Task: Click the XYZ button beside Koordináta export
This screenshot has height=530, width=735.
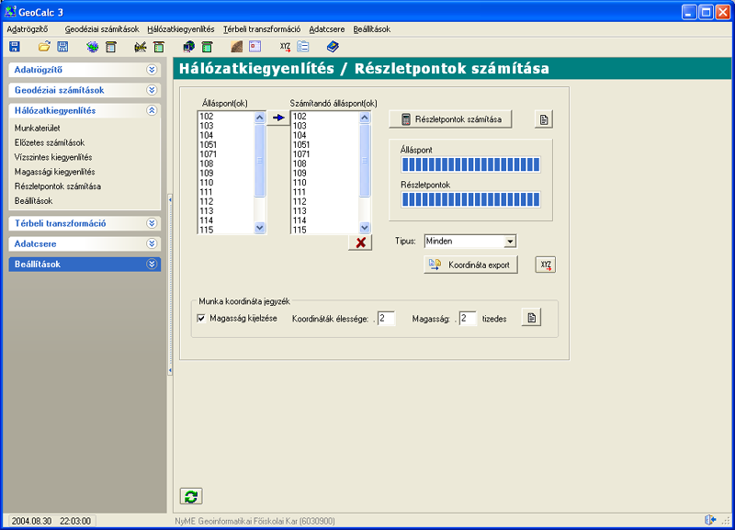Action: (546, 265)
